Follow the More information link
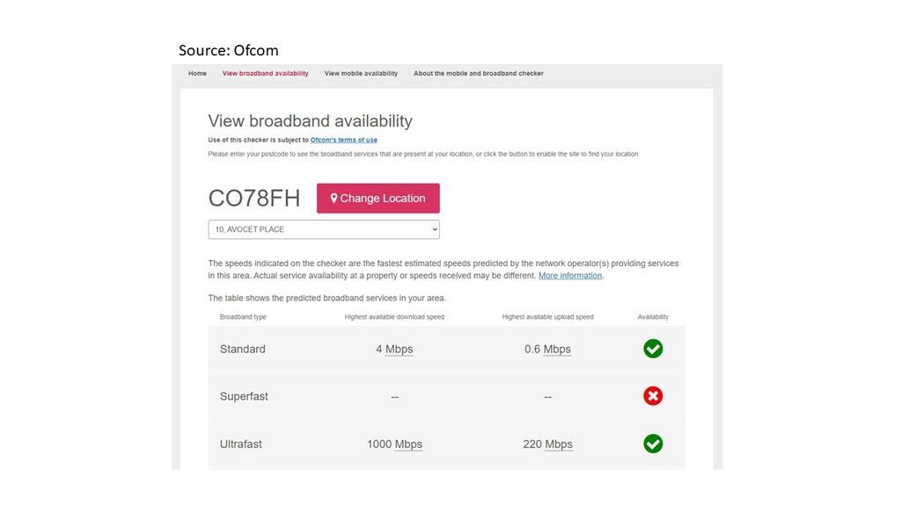Image resolution: width=901 pixels, height=506 pixels. coord(570,276)
